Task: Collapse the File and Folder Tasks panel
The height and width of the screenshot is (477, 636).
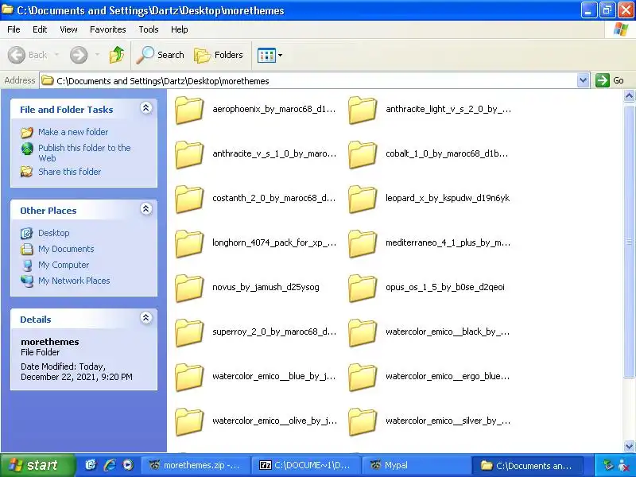Action: coord(146,108)
